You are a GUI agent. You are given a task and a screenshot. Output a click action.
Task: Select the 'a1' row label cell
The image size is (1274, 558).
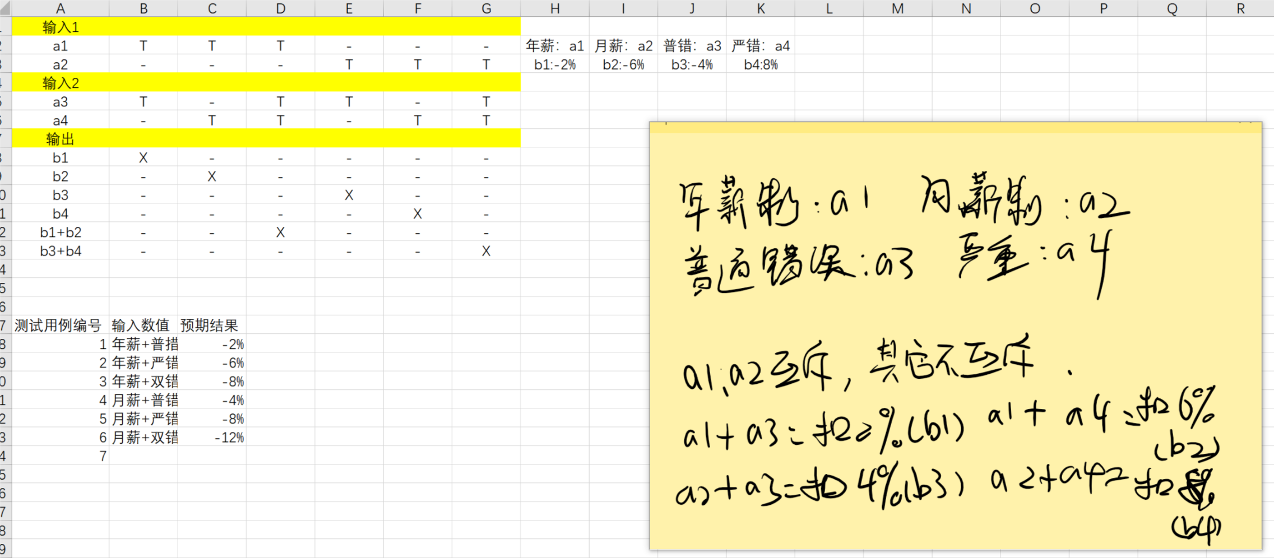point(61,46)
